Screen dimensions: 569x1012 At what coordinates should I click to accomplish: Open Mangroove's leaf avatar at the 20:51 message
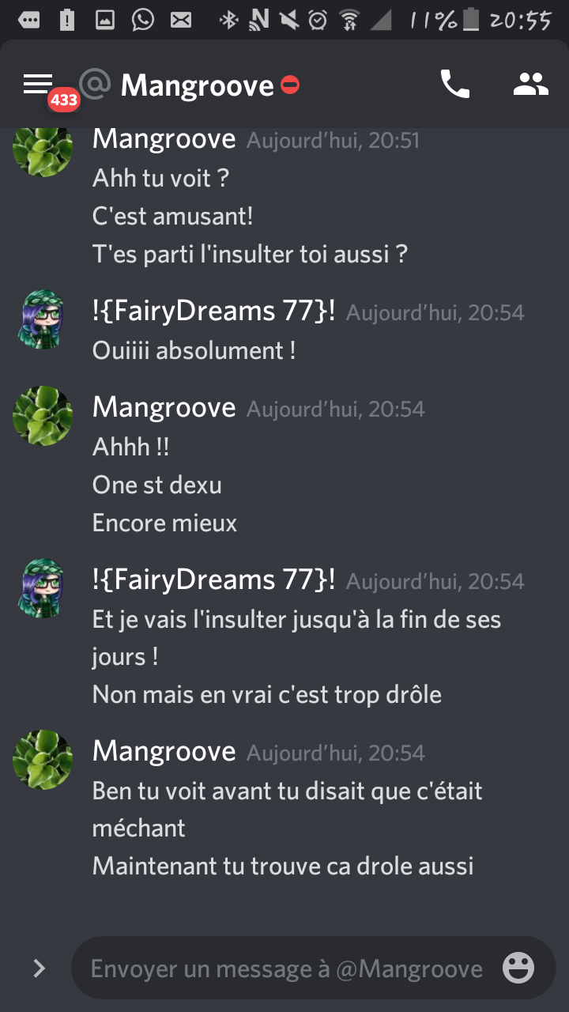point(43,147)
